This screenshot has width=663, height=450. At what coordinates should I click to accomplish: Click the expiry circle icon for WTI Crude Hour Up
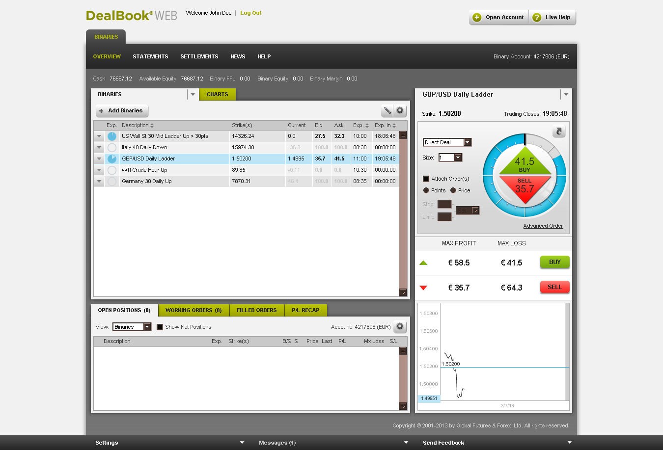[112, 170]
